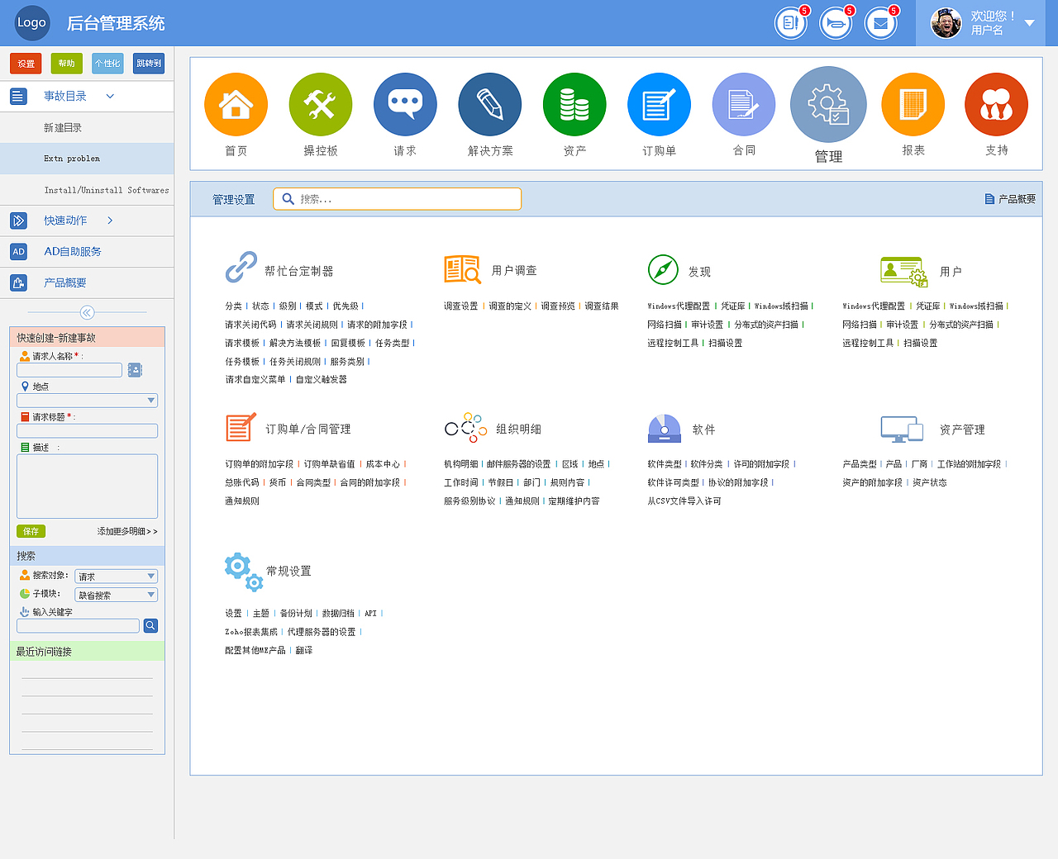
Task: Click the contact card icon beside 请求人名称
Action: 136,370
